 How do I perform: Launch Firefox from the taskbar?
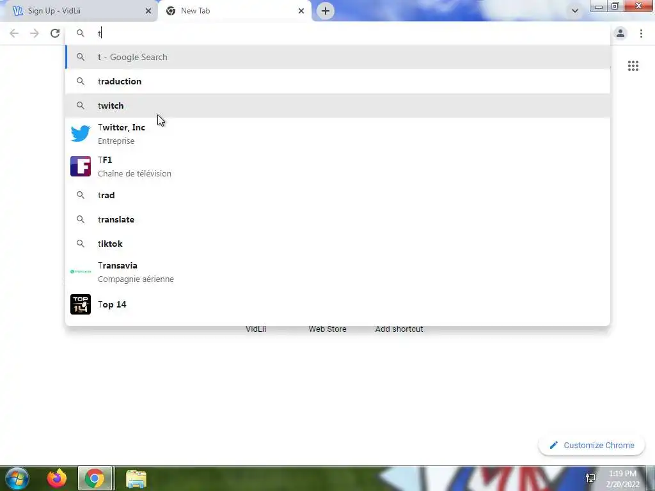(57, 478)
